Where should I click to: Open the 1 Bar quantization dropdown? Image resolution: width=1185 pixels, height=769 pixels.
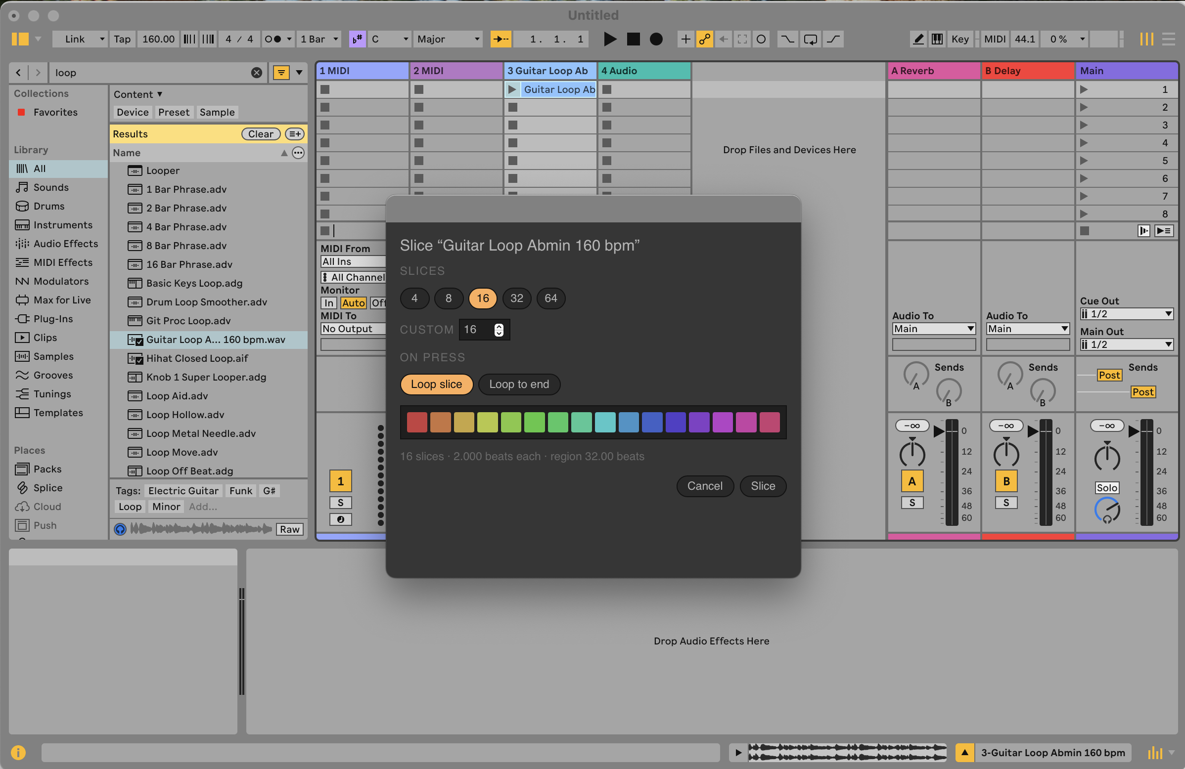coord(319,39)
